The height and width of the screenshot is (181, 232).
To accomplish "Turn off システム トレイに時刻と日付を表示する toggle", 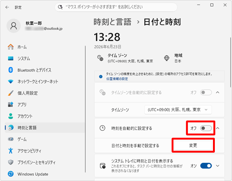I will click(x=206, y=166).
